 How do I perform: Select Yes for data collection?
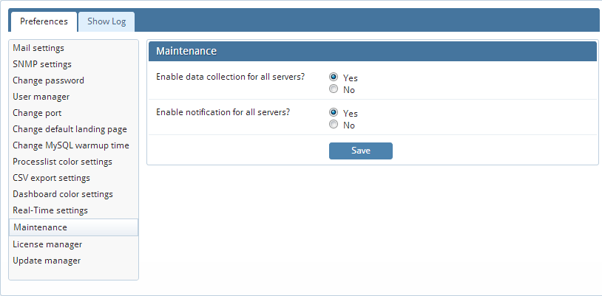coord(334,77)
